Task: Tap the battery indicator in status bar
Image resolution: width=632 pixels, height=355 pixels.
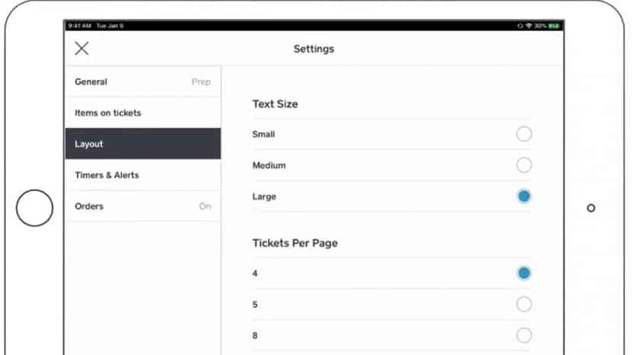Action: click(554, 26)
